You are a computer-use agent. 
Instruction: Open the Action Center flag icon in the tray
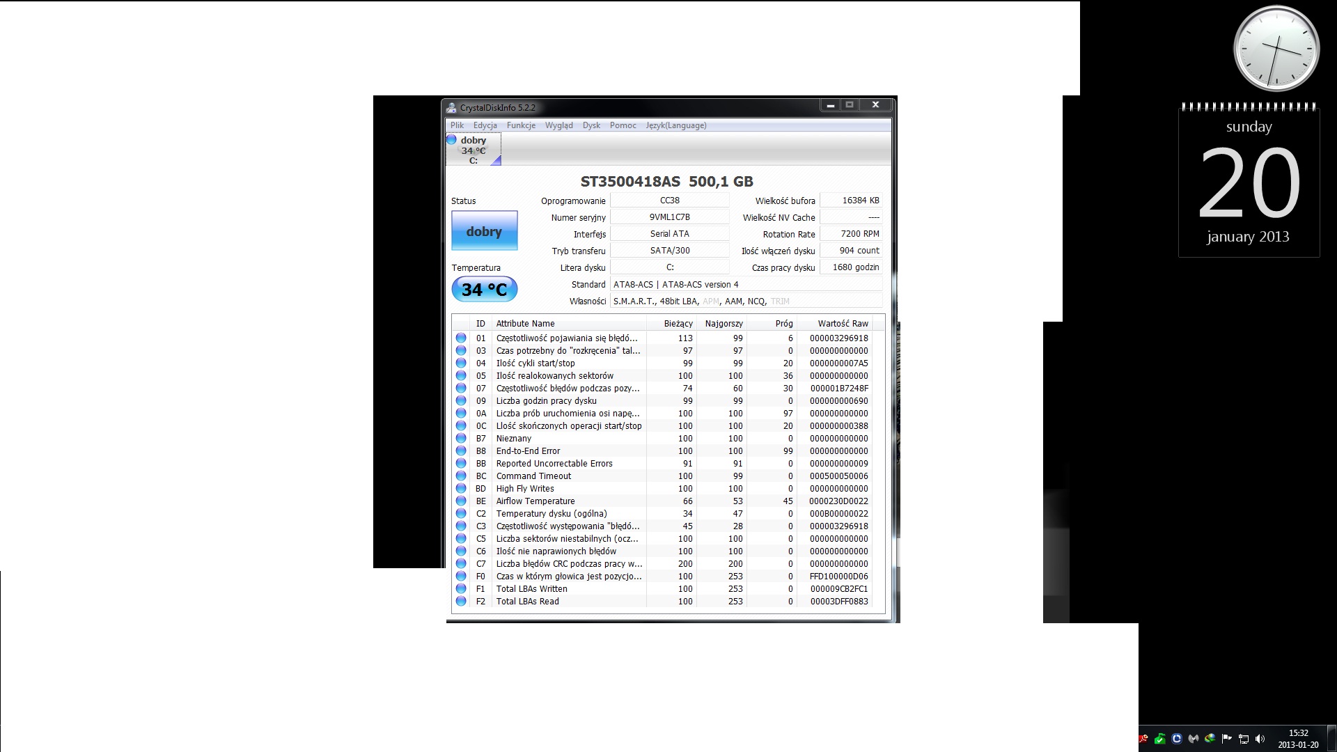pos(1226,739)
